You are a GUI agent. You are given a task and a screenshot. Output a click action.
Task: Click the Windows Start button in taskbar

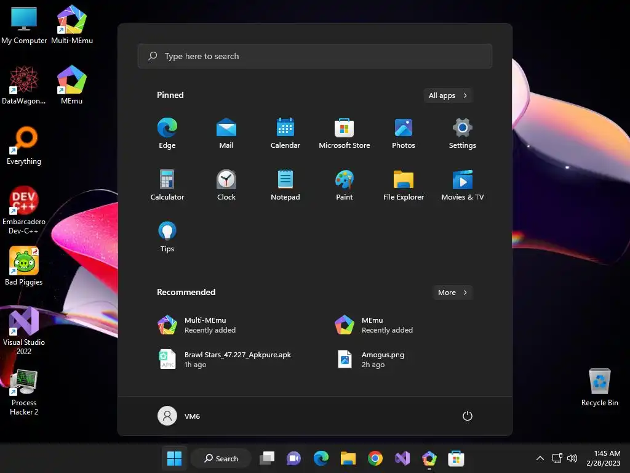174,458
